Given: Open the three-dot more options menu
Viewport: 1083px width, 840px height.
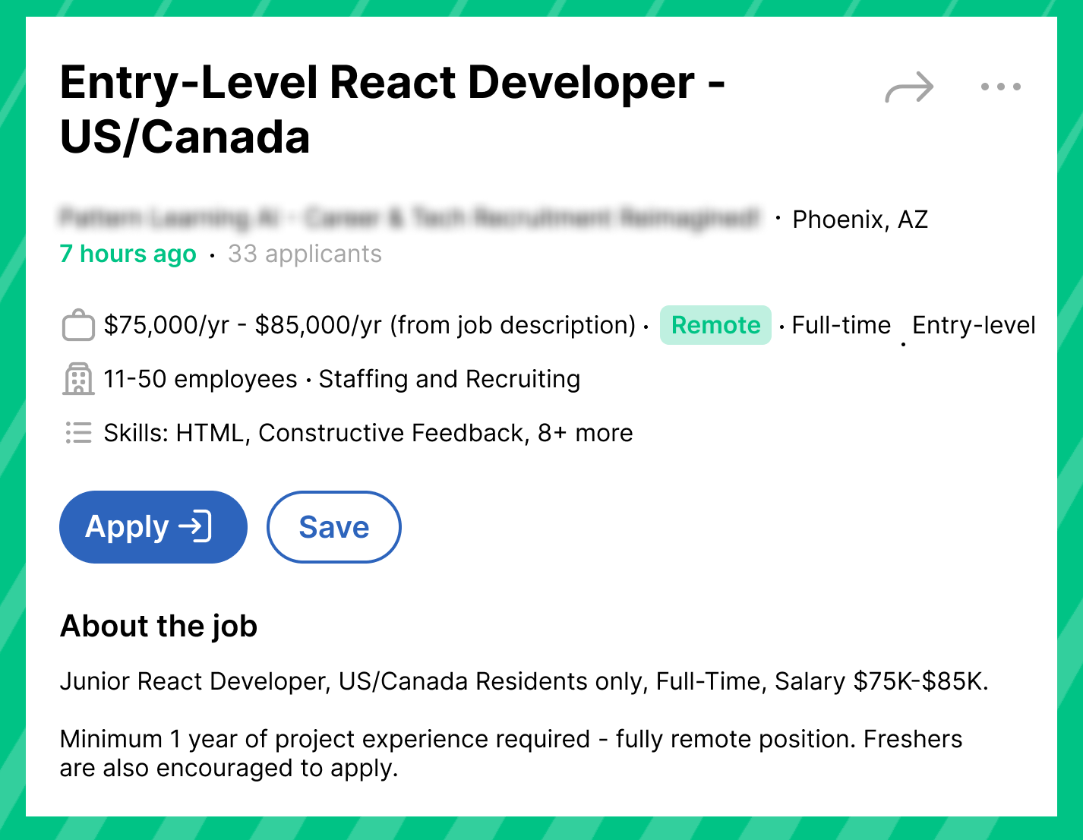Looking at the screenshot, I should pyautogui.click(x=1000, y=87).
